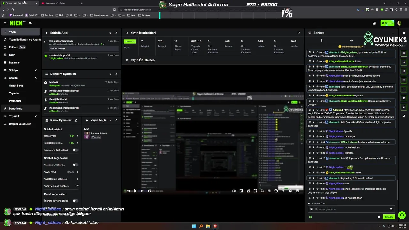Select Yayın in the sidebar
The image size is (409, 230).
[20, 32]
